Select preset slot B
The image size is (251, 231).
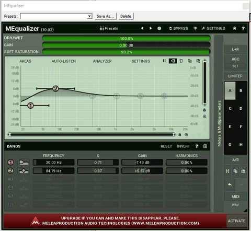241,90
